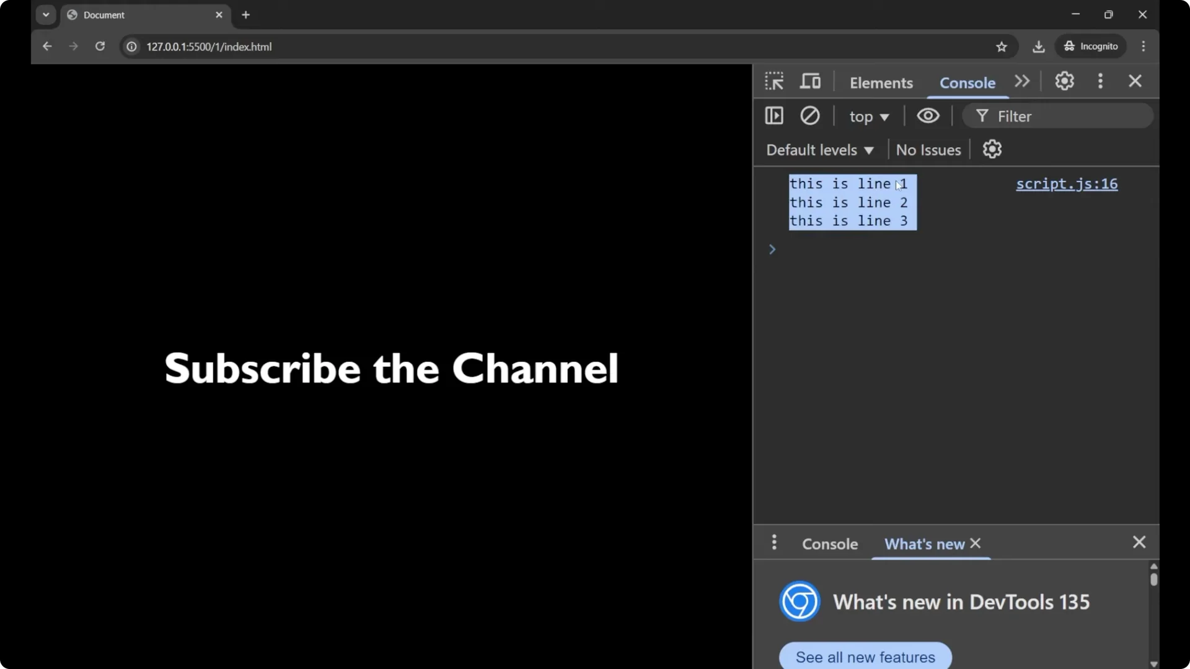Click the DevTools three-dot customize menu
Viewport: 1190px width, 669px height.
(1100, 81)
